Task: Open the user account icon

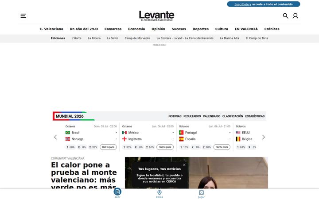Action: click(296, 16)
